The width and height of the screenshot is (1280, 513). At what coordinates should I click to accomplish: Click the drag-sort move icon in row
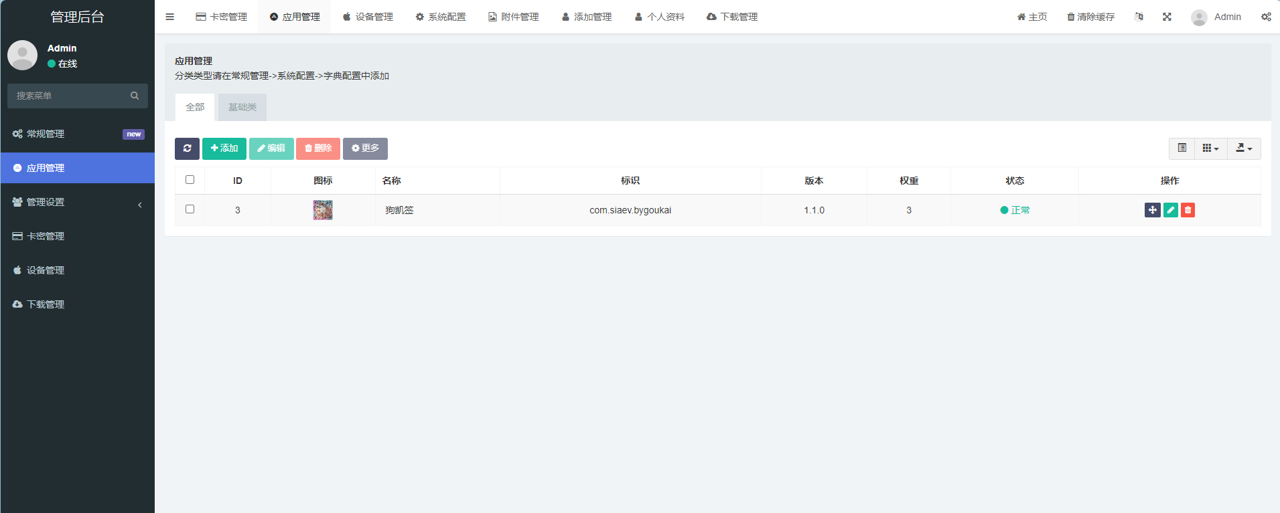1152,210
